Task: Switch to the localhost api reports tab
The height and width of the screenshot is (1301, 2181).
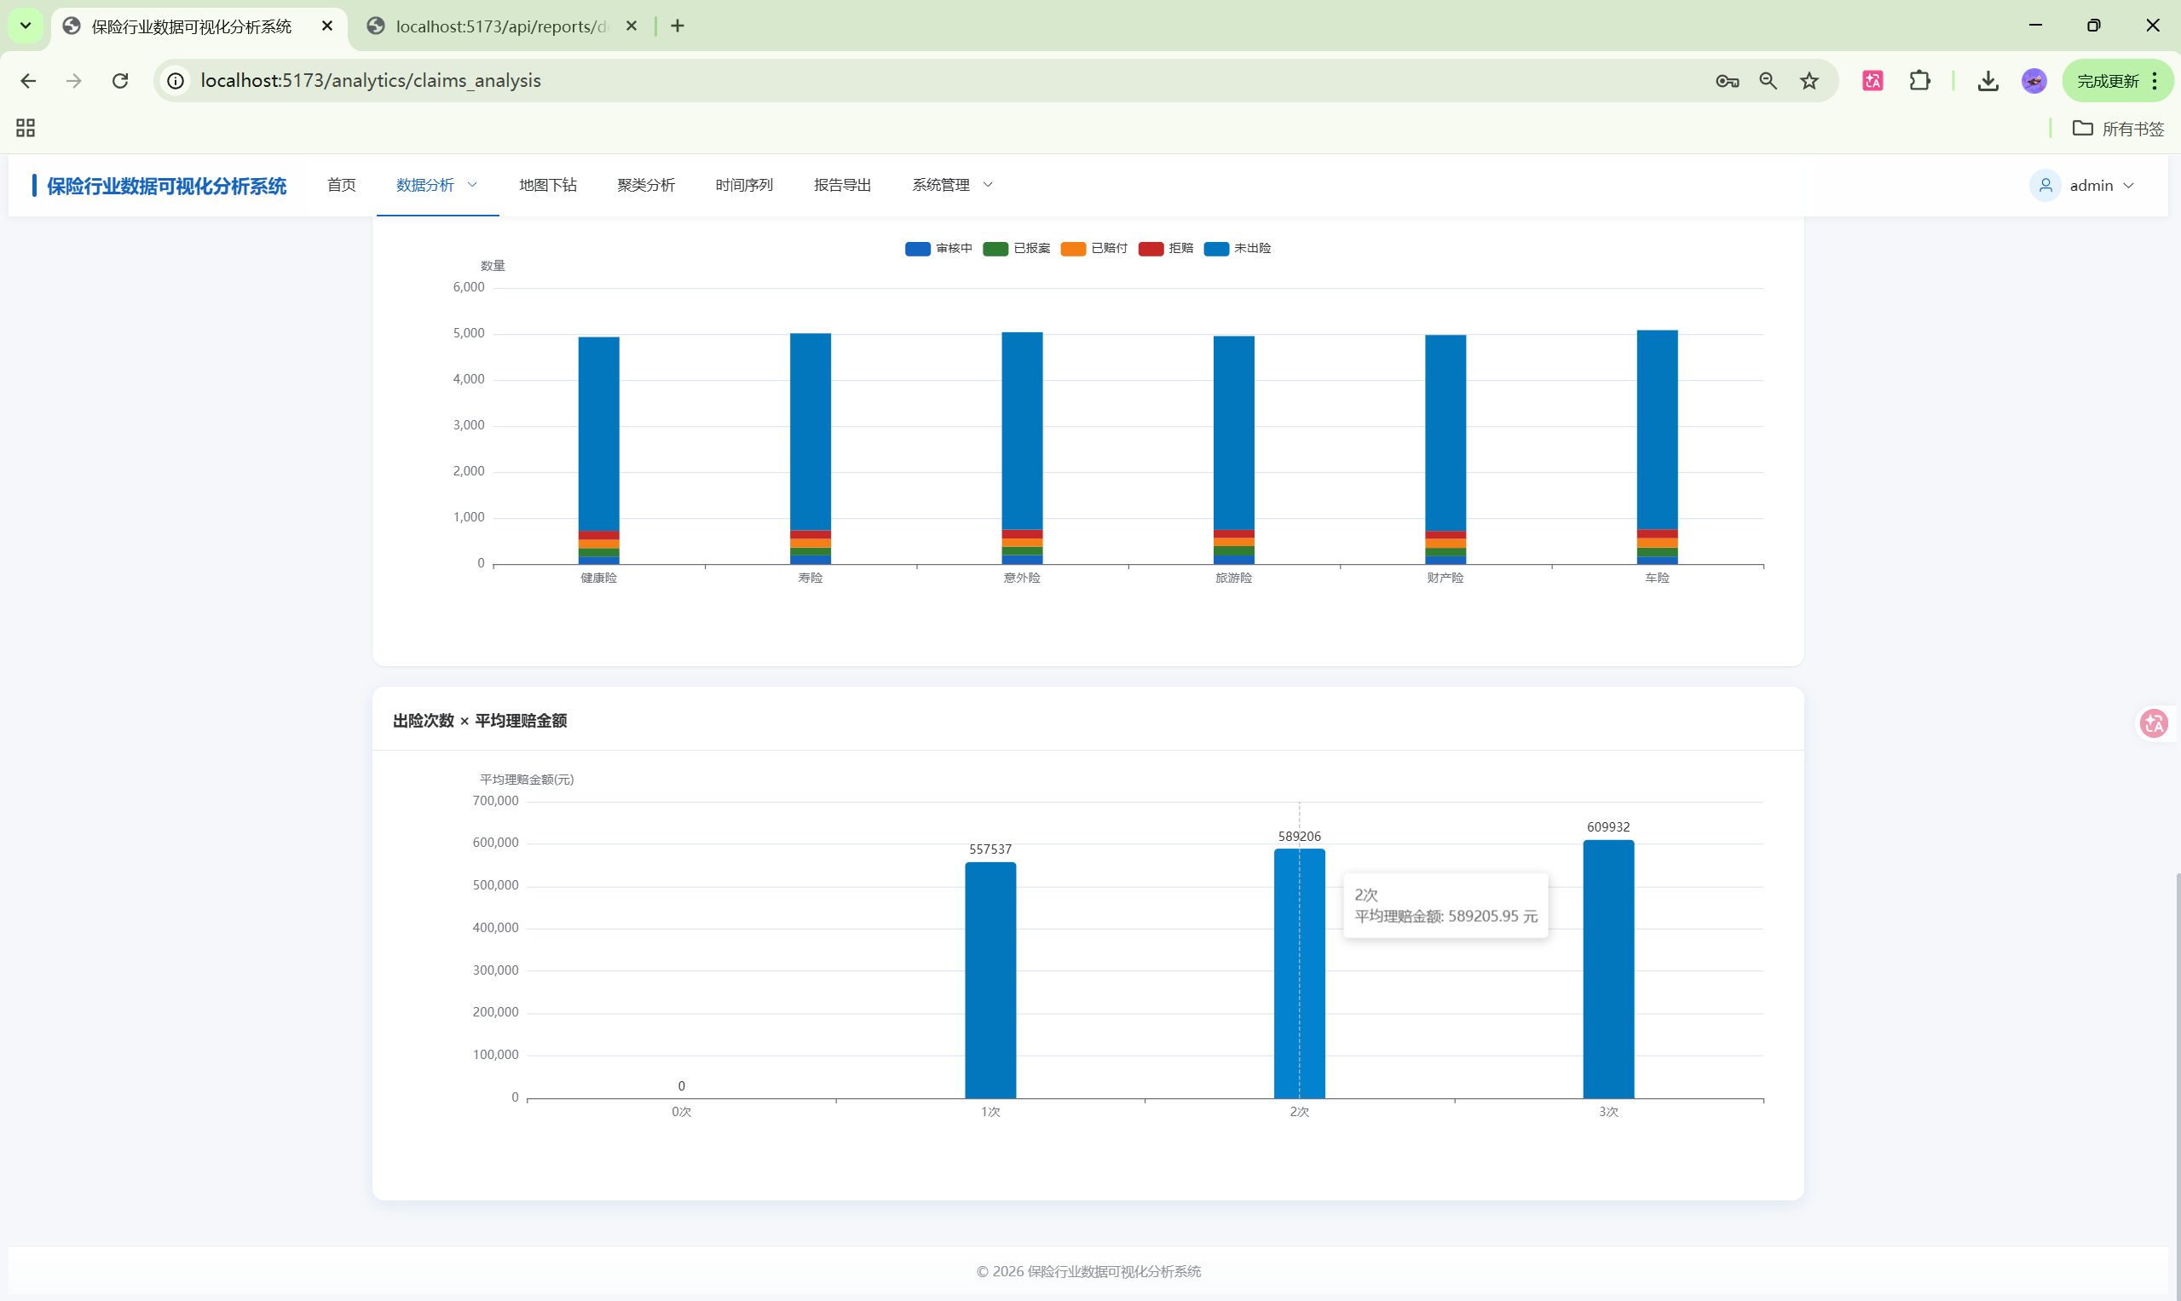Action: pyautogui.click(x=501, y=26)
